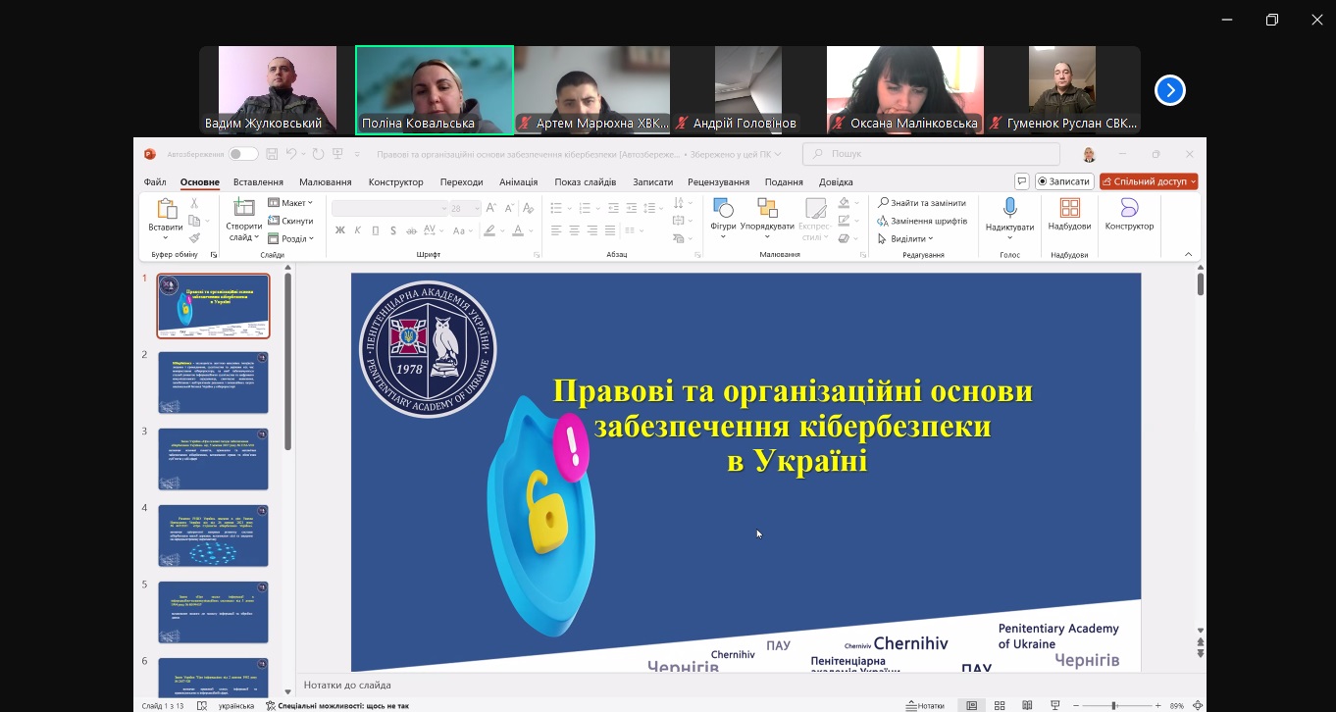Screen dimensions: 1336x712
Task: Start dictation with Надиктувати microphone icon
Action: coord(1009,208)
